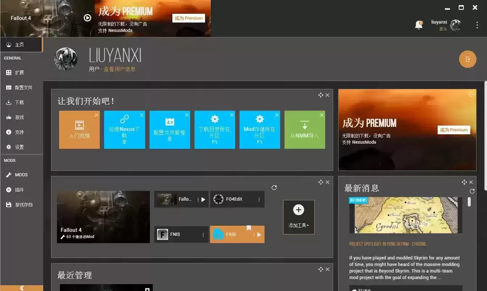Go to the 下载 (Downloads) page
This screenshot has height=291, width=487.
(x=19, y=102)
